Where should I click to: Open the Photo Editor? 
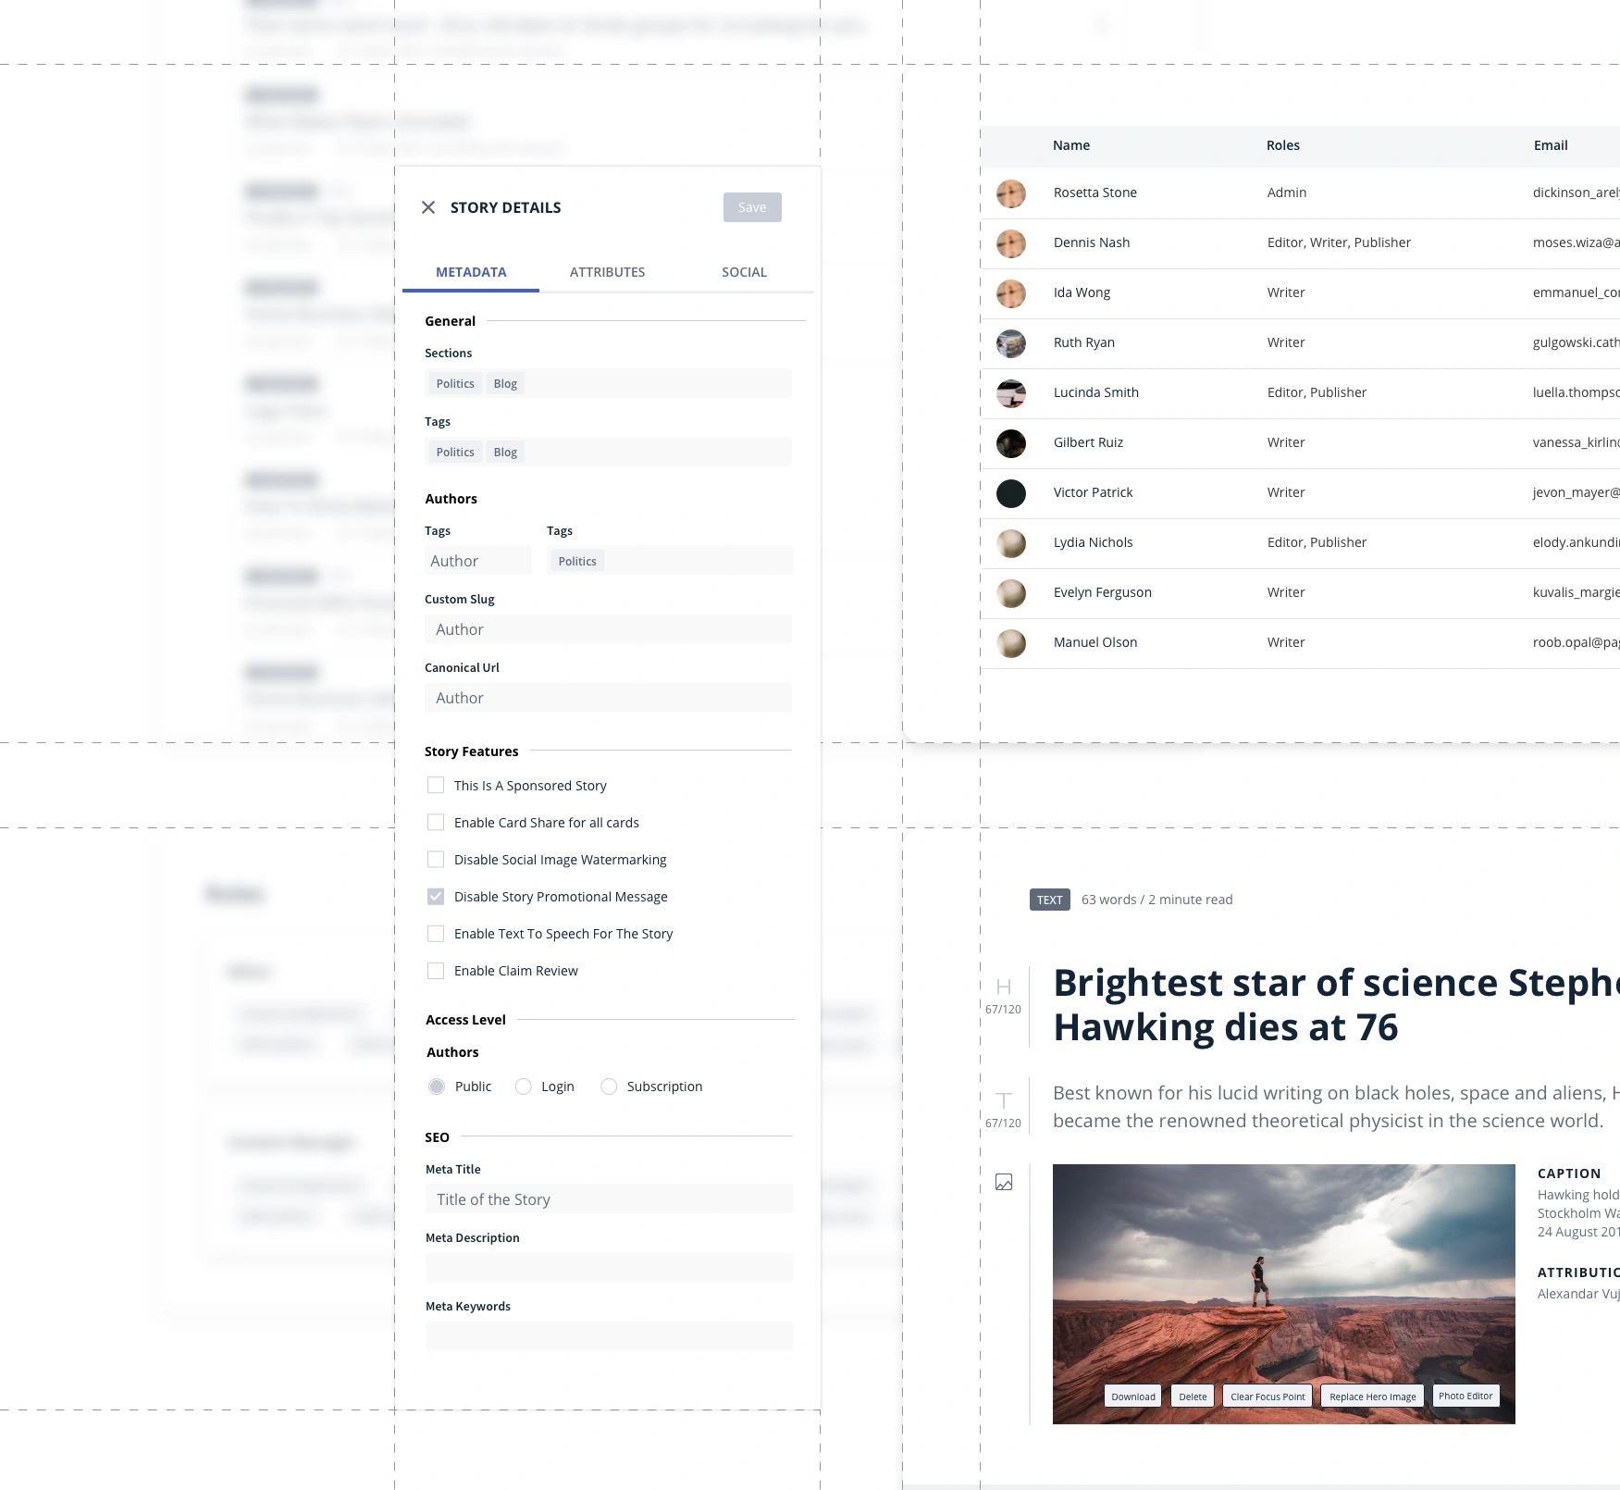pyautogui.click(x=1465, y=1396)
